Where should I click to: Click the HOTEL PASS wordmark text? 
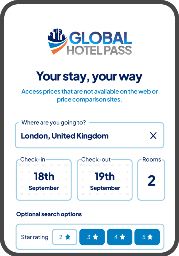point(99,50)
